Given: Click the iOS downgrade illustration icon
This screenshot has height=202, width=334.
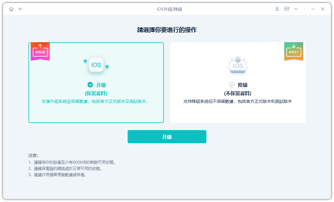Looking at the screenshot, I should (238, 65).
